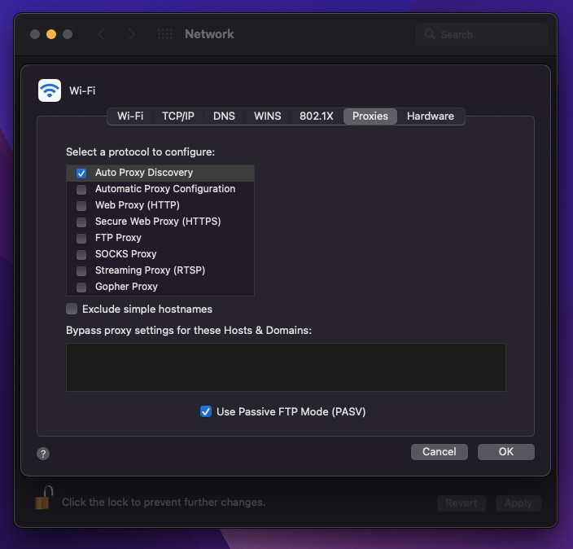The image size is (573, 549).
Task: Select Automatic Proxy Configuration in list
Action: pos(164,189)
